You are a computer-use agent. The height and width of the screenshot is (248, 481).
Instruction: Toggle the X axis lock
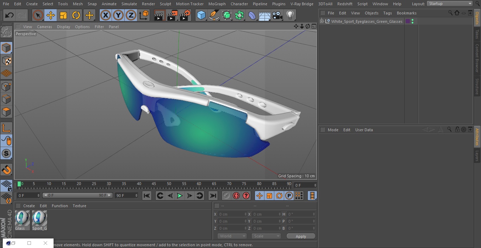point(106,15)
